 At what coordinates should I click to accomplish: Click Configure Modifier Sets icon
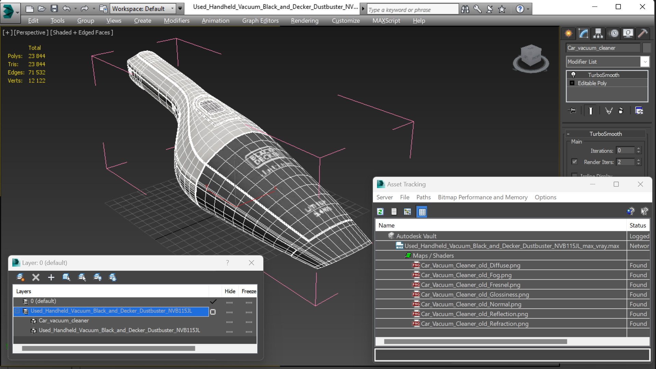pyautogui.click(x=639, y=111)
